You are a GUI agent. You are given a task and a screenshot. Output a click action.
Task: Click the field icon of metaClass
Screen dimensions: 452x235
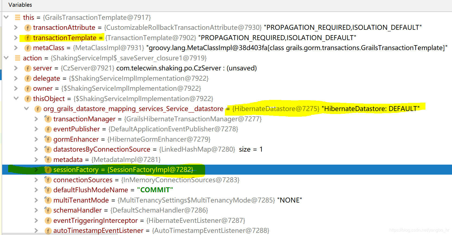pos(28,48)
